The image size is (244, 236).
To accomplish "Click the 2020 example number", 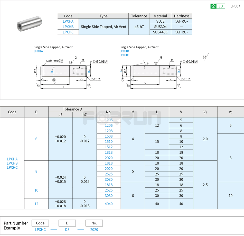I will [x=94, y=230].
